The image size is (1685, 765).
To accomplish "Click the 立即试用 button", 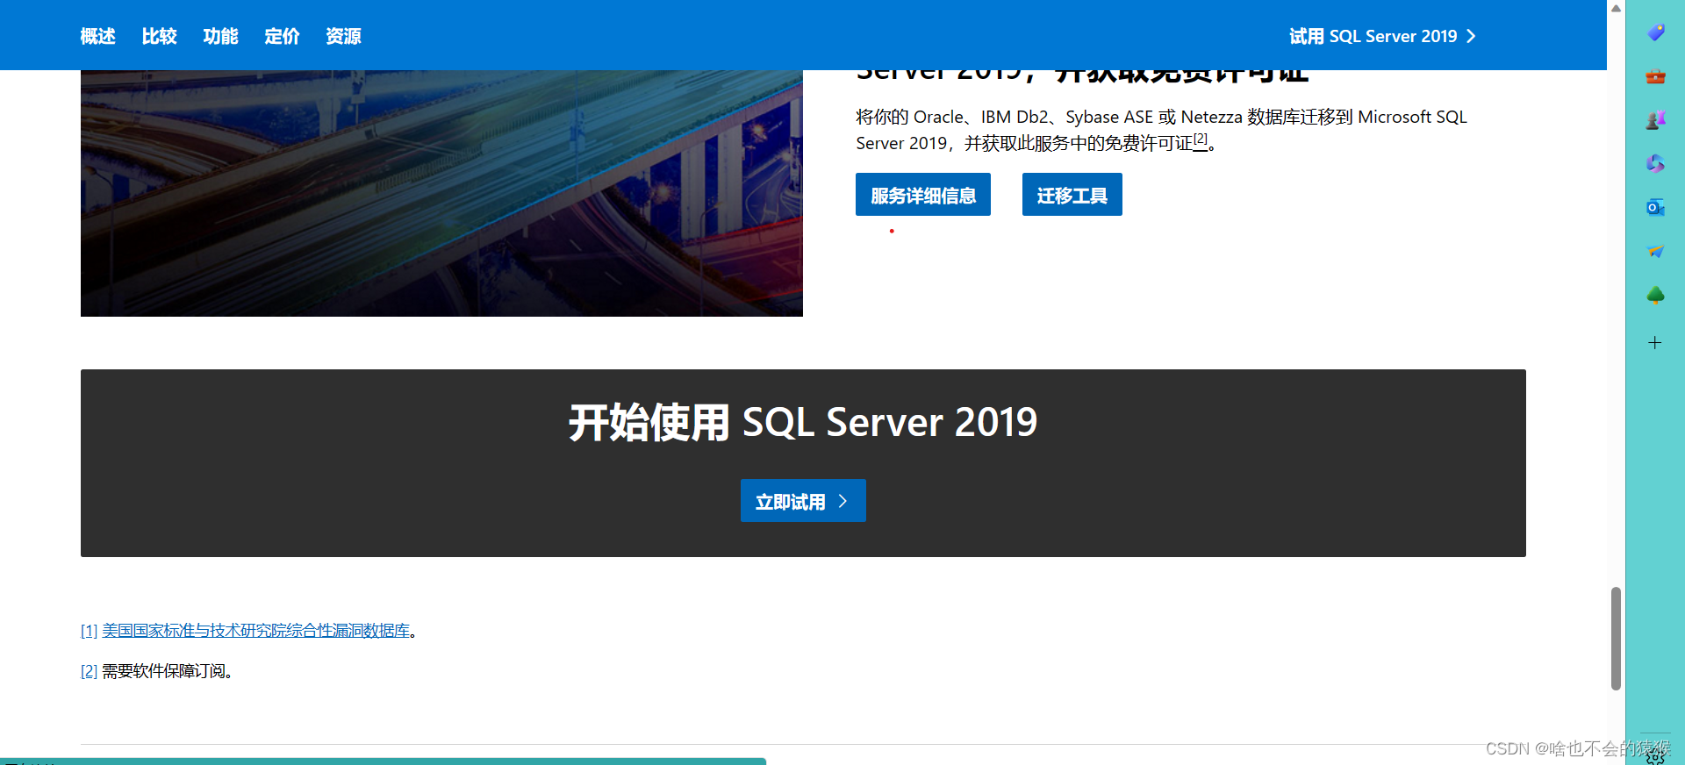I will pos(803,501).
